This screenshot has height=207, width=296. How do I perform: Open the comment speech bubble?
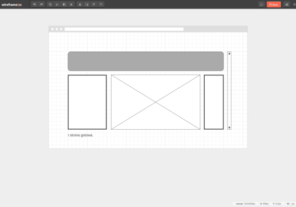coord(261,4)
